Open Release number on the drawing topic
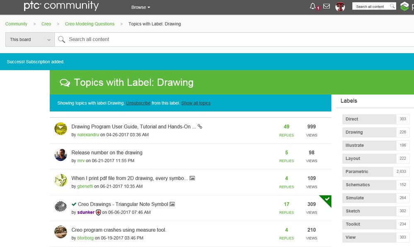Screen dimensions: 414x247 tap(107, 153)
